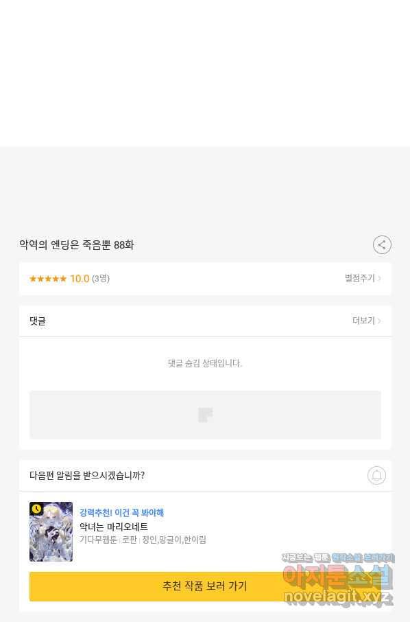Click the placeholder icon inside the gray banner
Image resolution: width=410 pixels, height=622 pixels.
click(205, 415)
